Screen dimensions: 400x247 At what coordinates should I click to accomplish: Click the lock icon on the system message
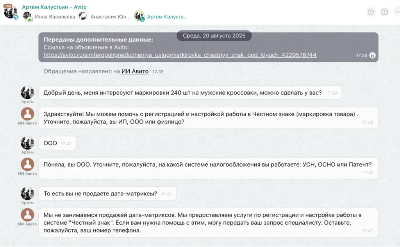click(372, 55)
